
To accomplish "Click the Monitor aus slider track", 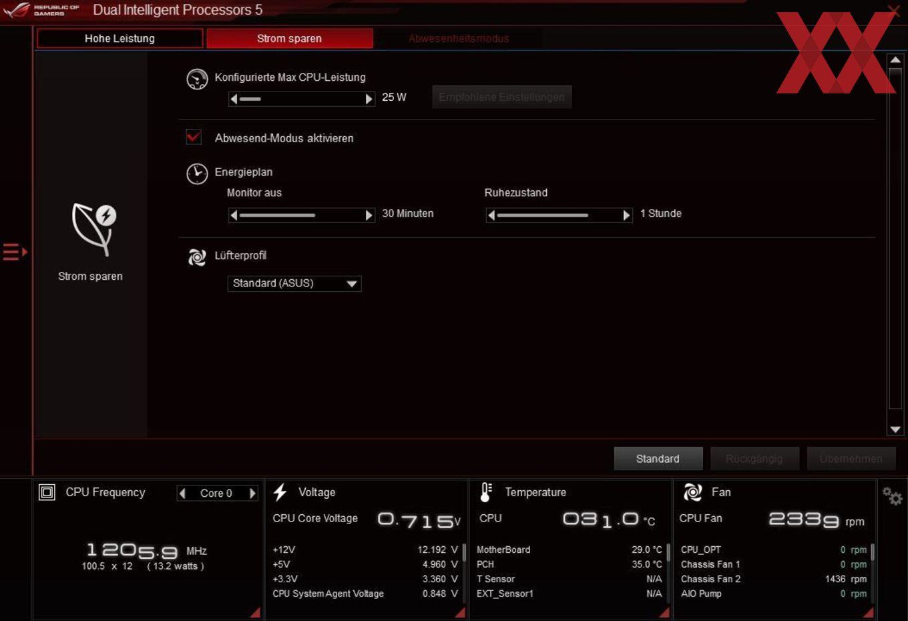I will pos(301,215).
